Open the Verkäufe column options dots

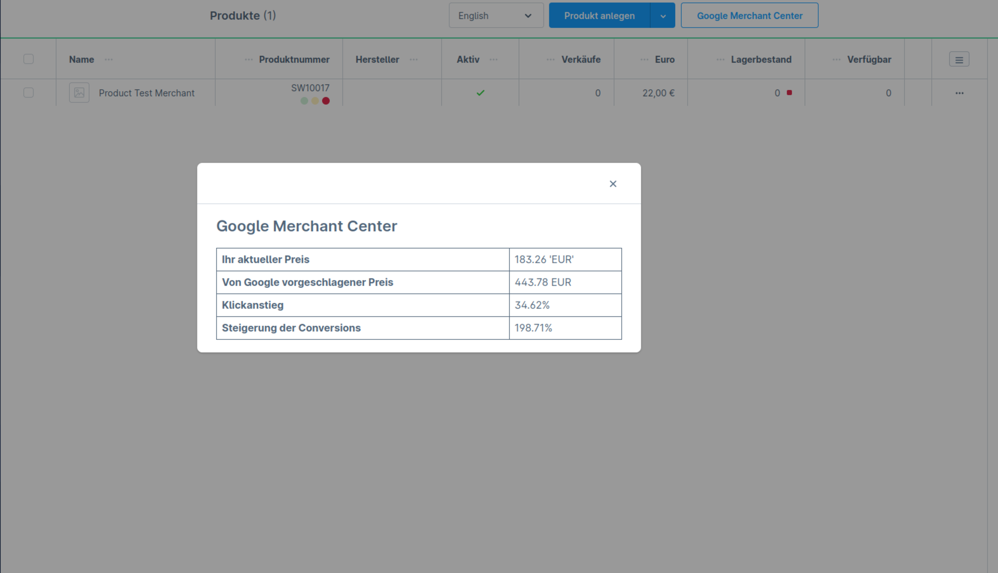click(x=551, y=60)
